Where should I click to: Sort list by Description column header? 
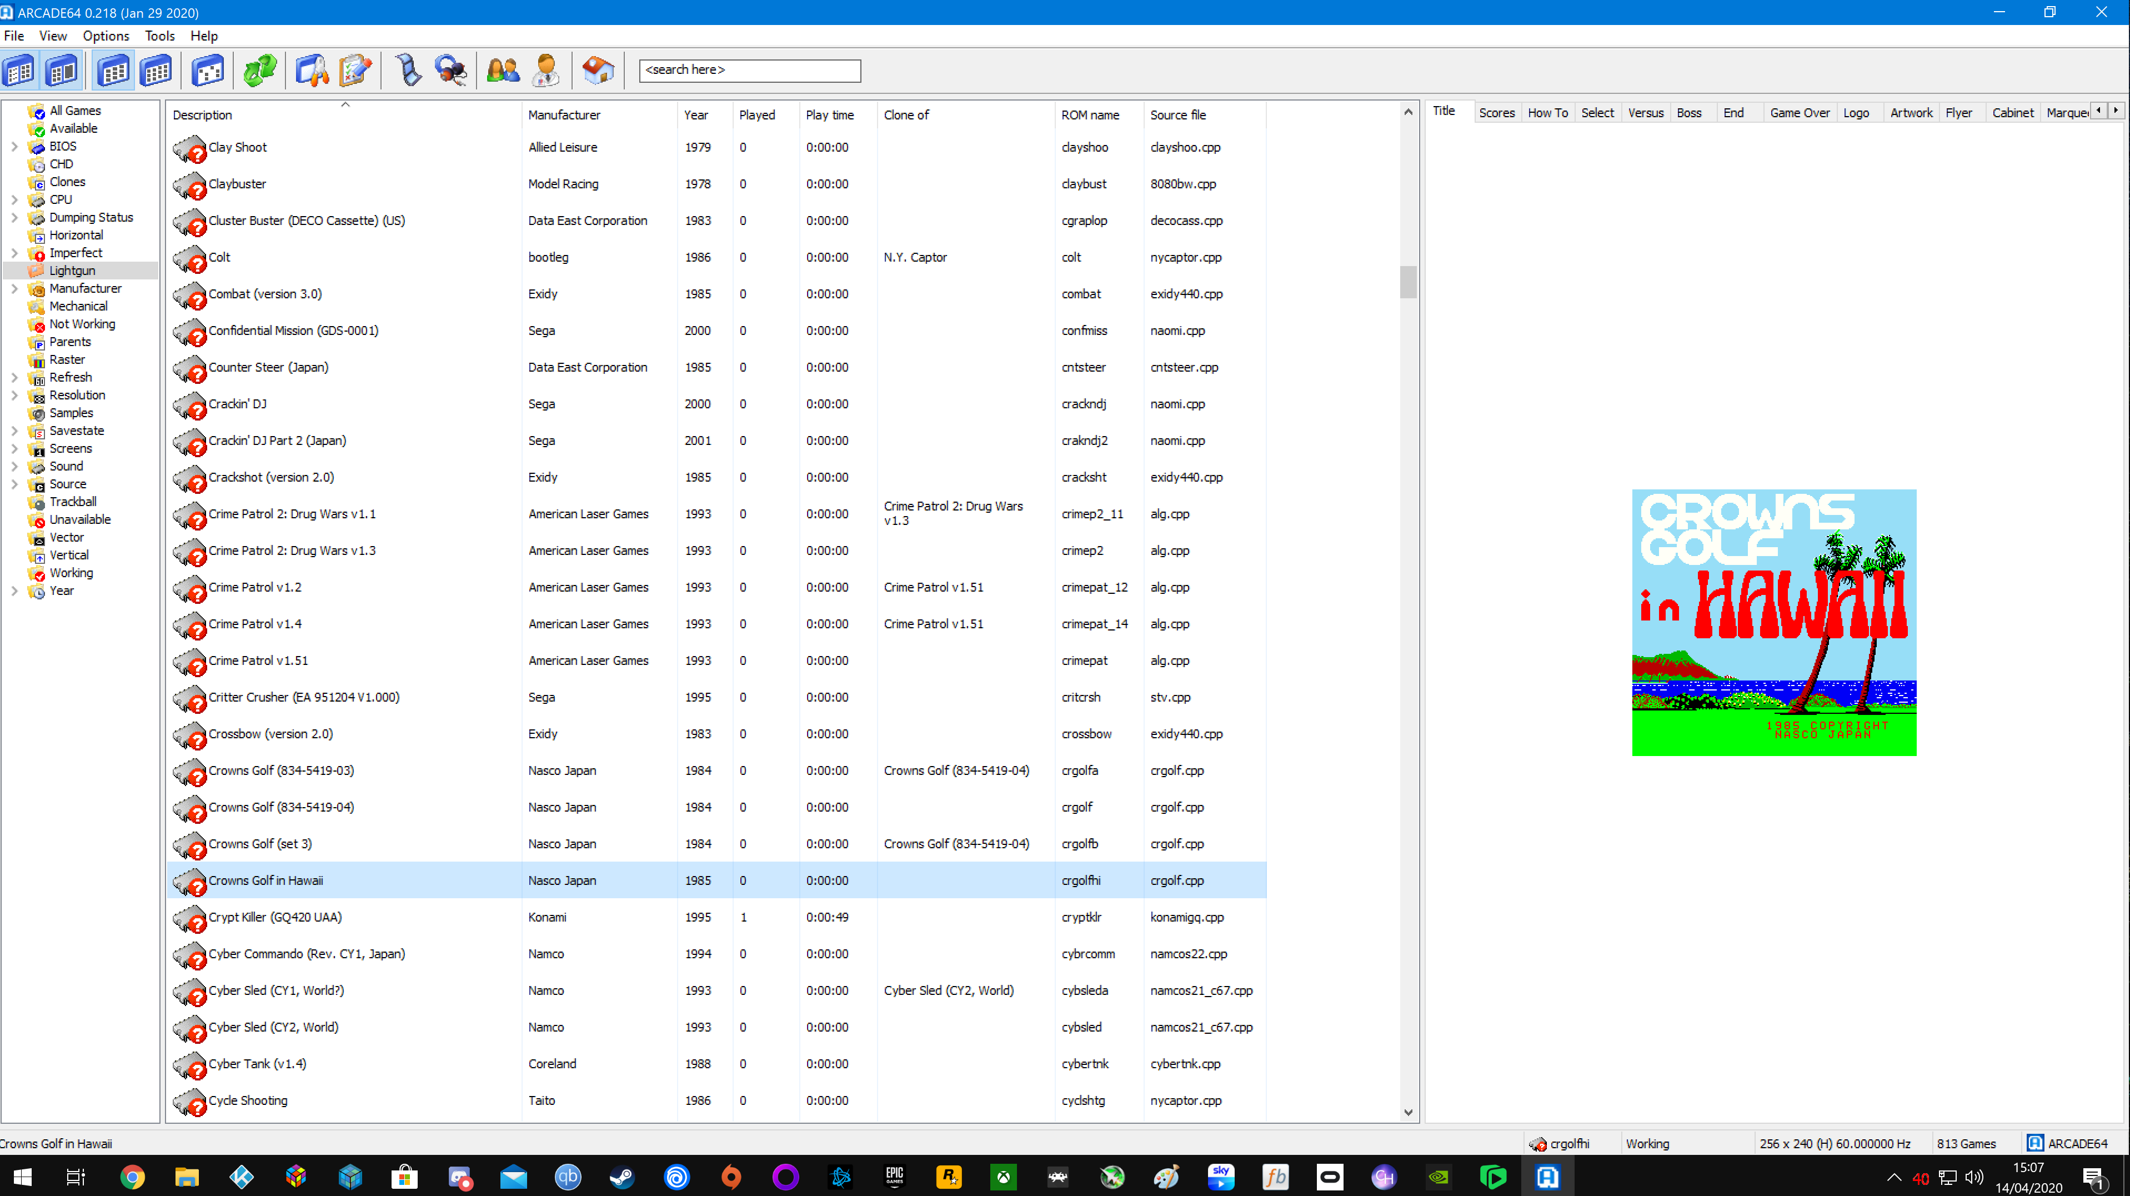coord(344,115)
